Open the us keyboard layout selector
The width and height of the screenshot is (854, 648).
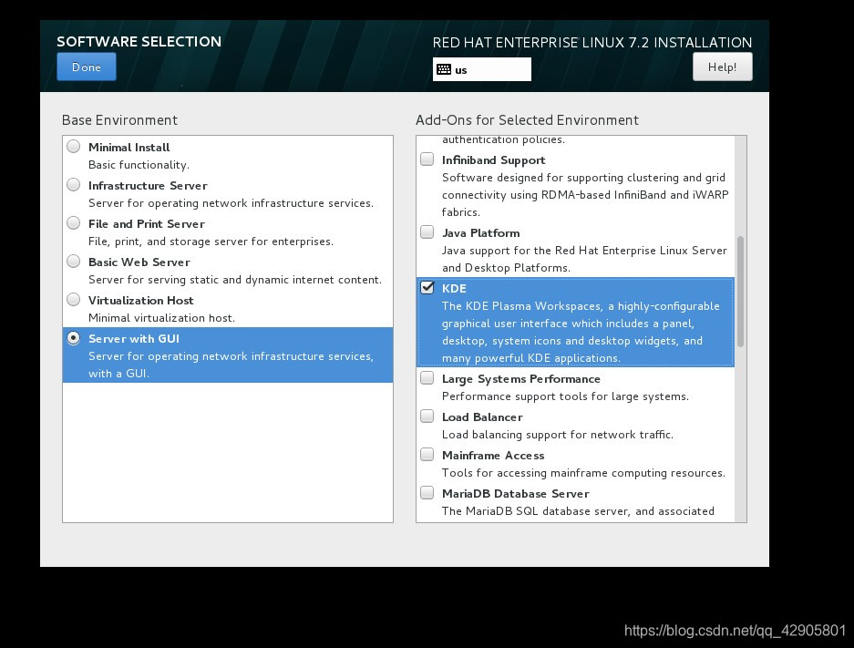(481, 69)
